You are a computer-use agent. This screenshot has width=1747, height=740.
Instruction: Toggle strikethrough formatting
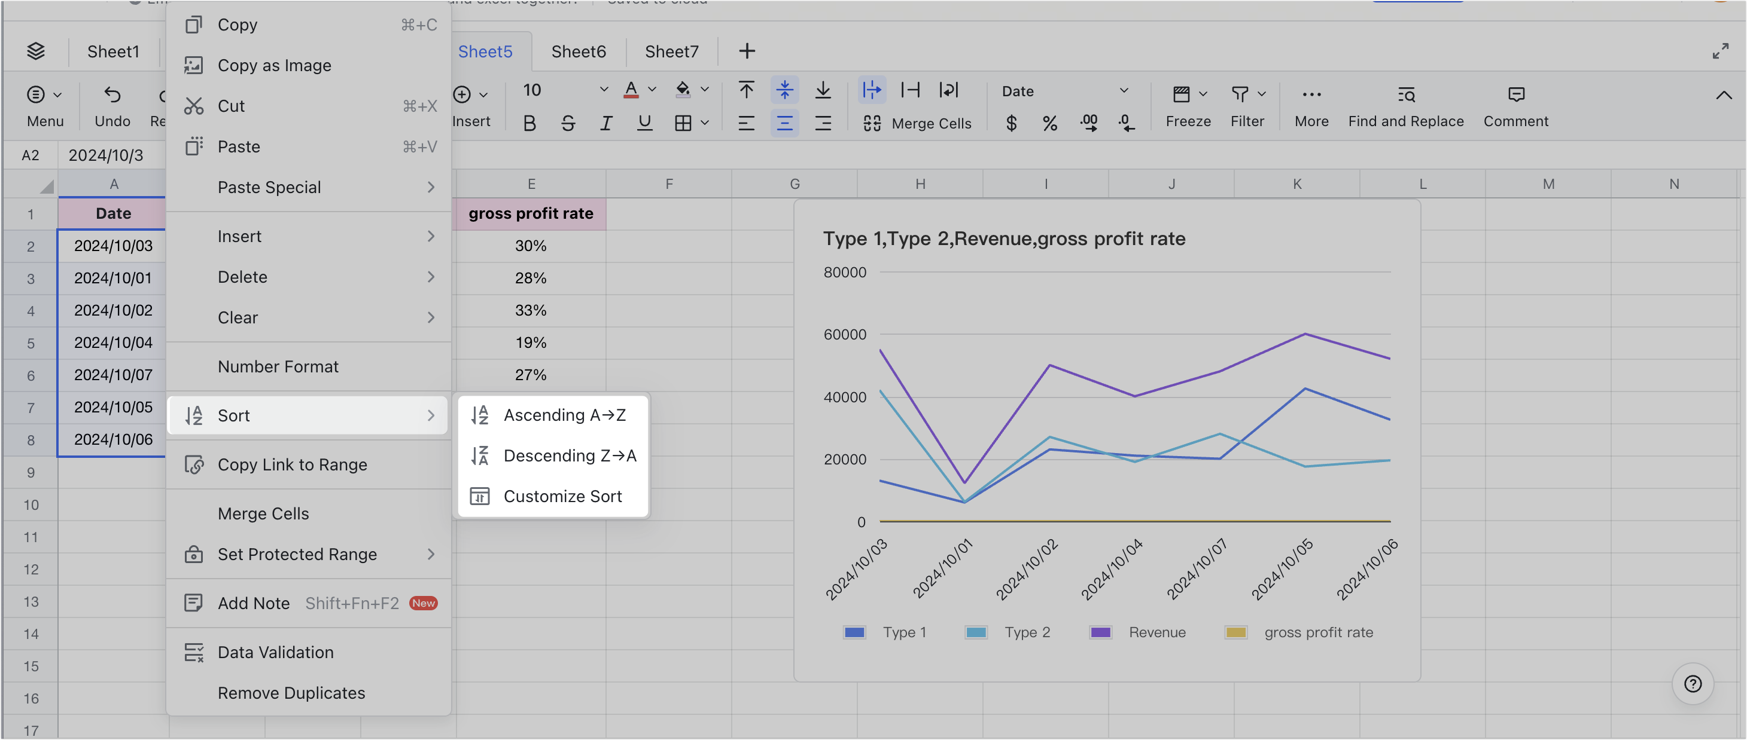(x=568, y=123)
